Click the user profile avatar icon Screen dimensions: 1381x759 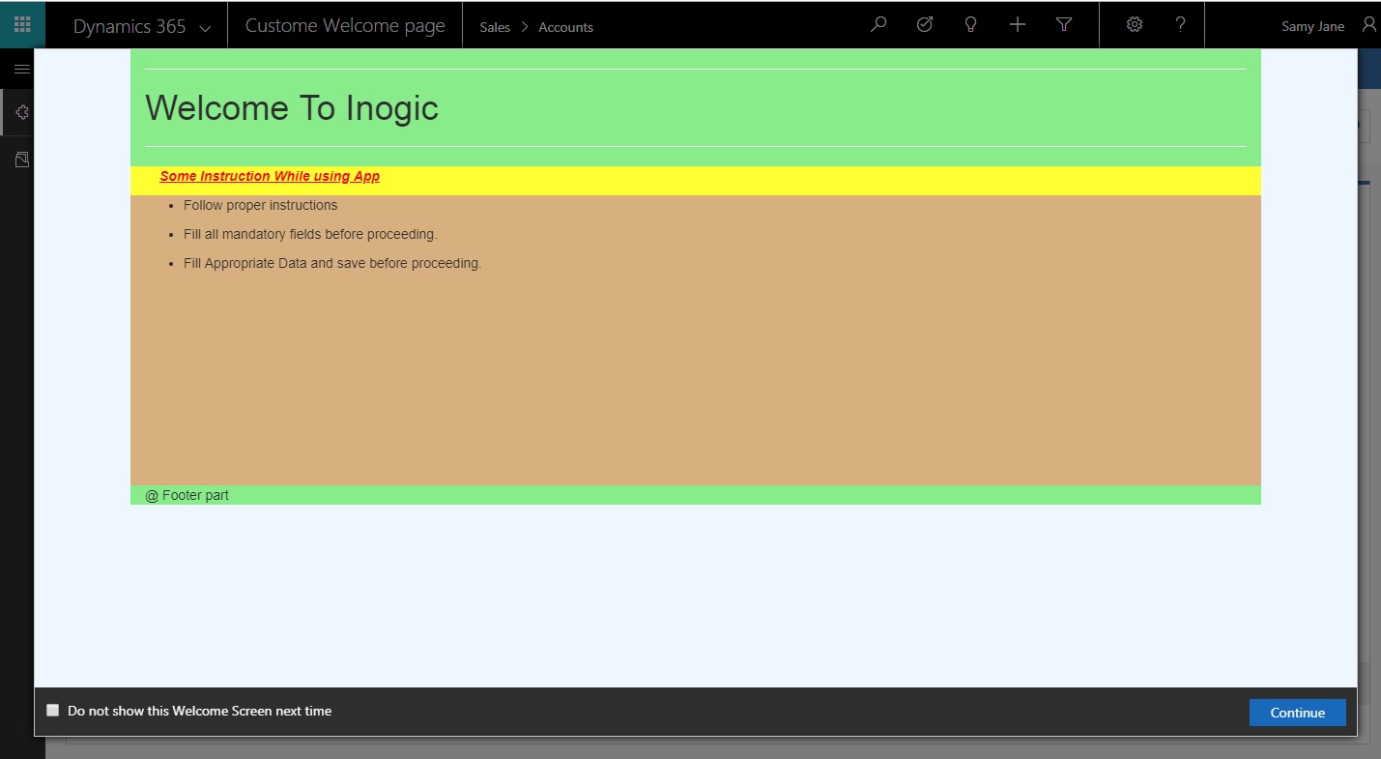pyautogui.click(x=1367, y=25)
